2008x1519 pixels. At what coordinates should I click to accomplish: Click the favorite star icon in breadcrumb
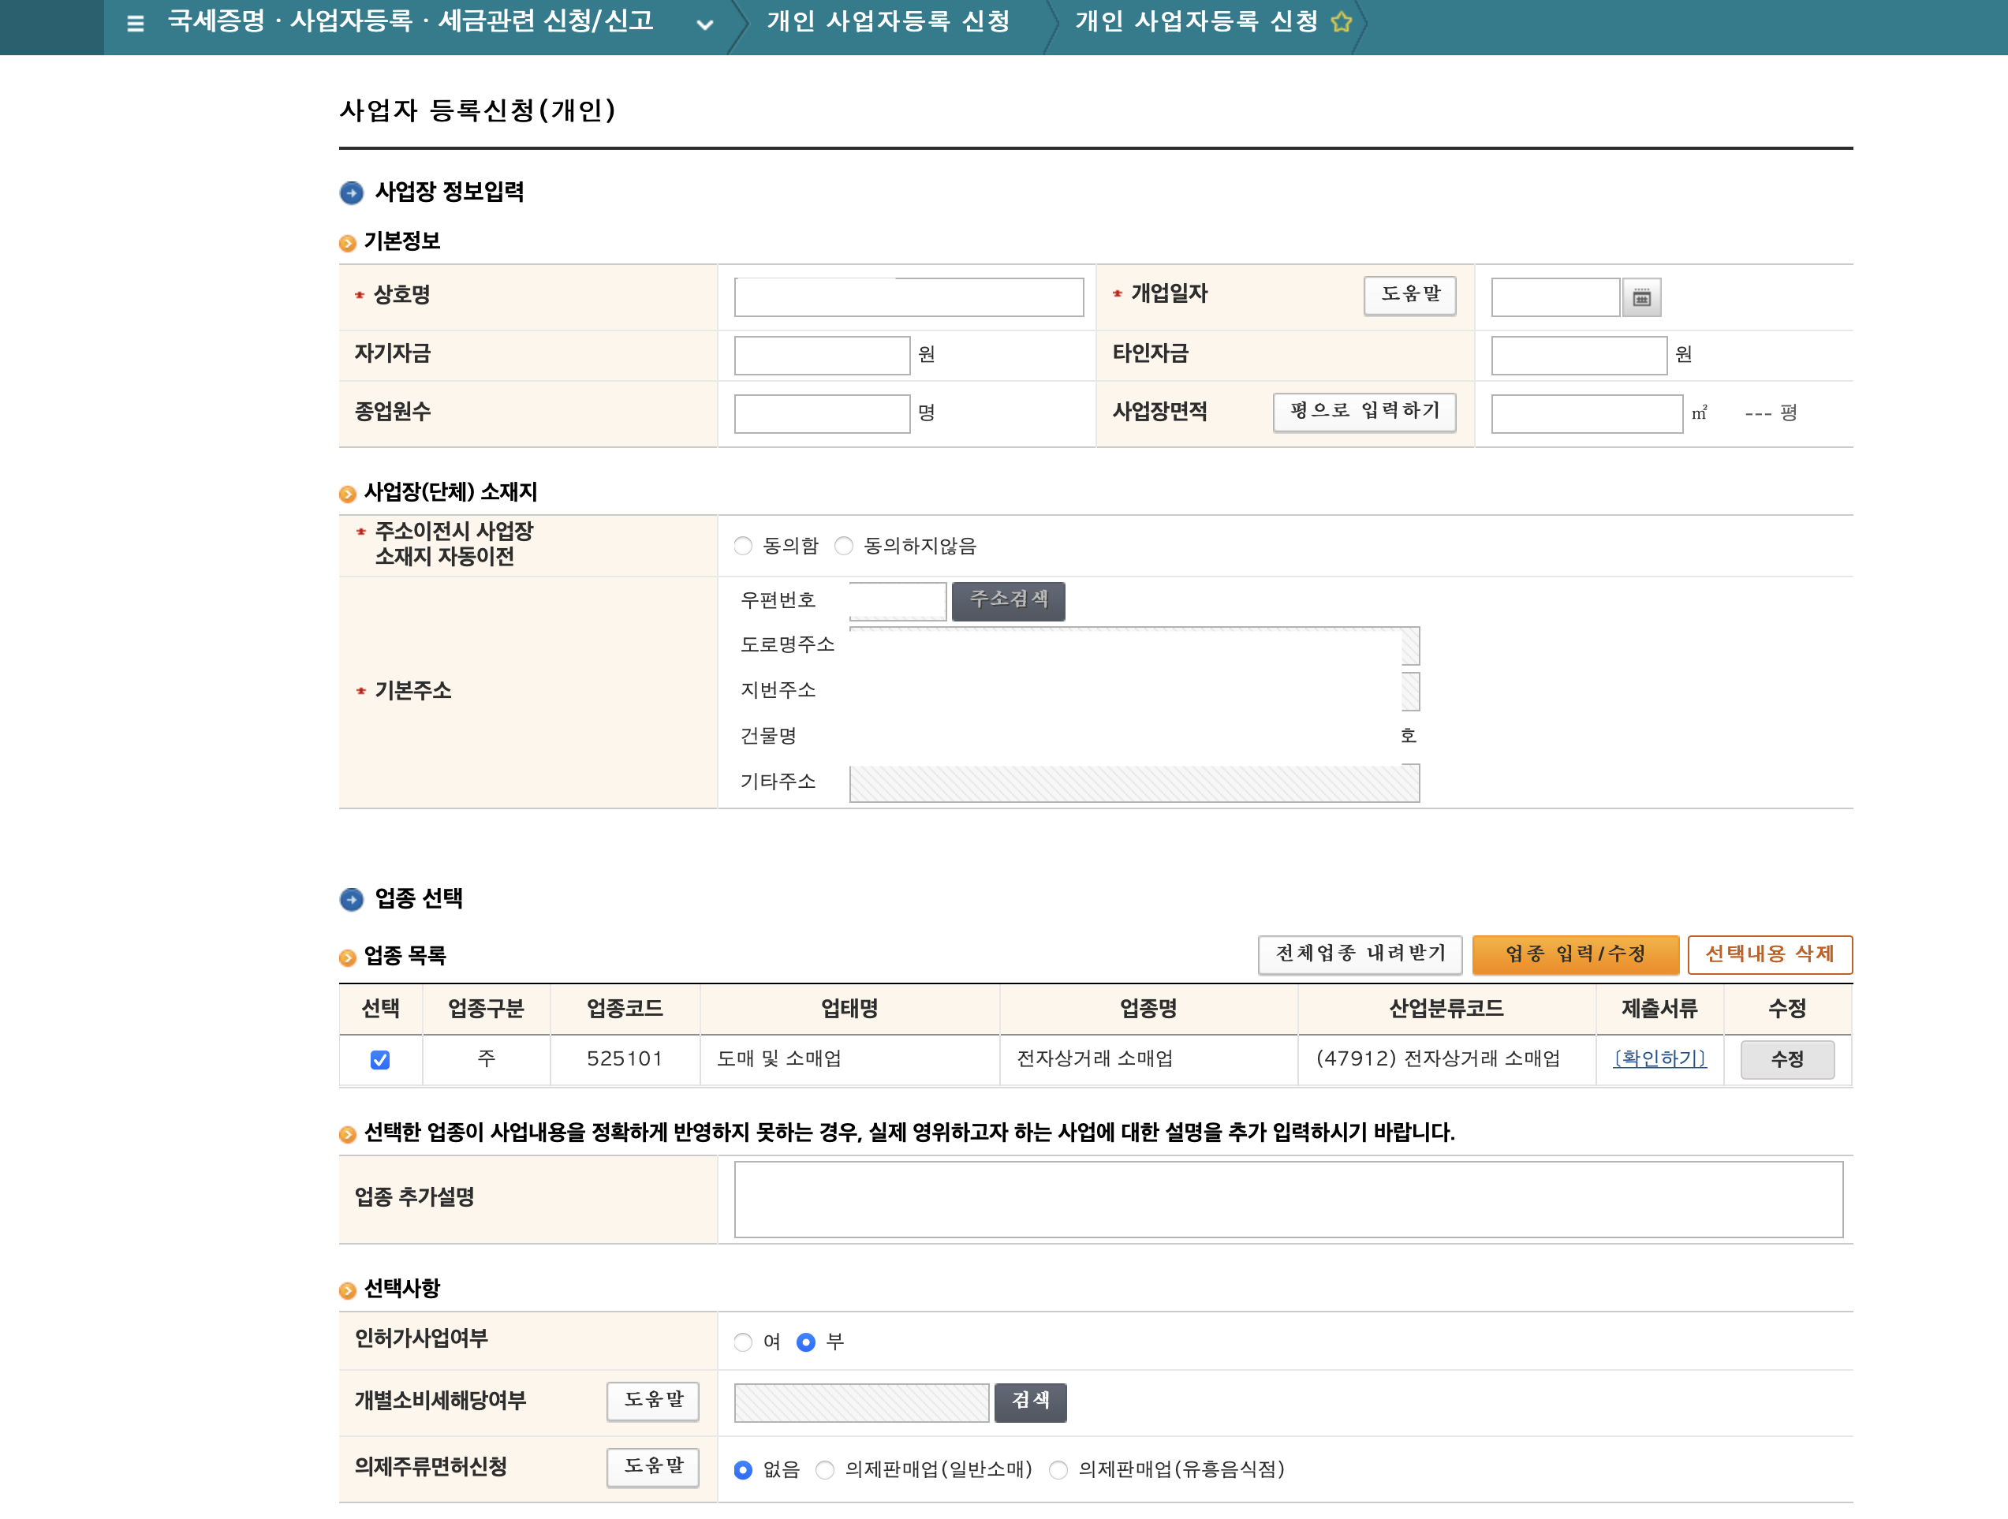point(1341,22)
